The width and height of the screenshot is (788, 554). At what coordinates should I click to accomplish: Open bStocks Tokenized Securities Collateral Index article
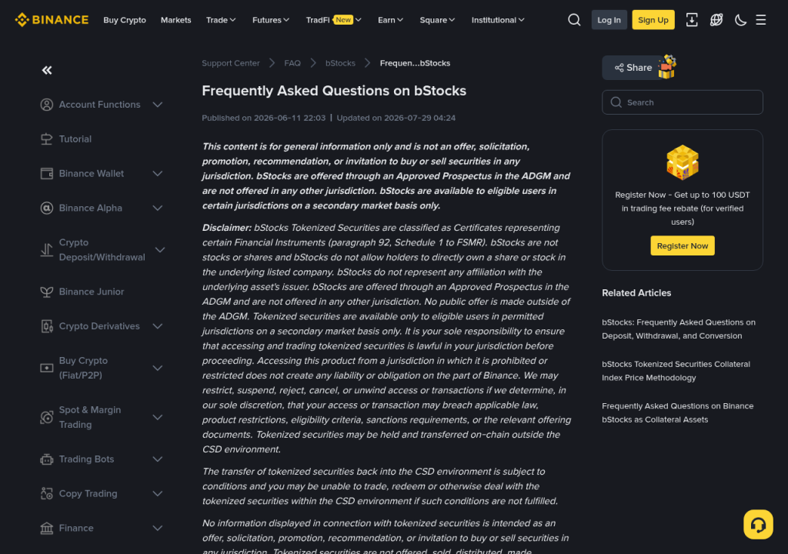pos(676,371)
